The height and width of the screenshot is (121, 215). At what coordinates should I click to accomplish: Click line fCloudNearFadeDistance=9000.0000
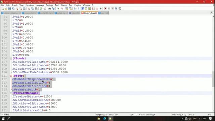point(40,72)
